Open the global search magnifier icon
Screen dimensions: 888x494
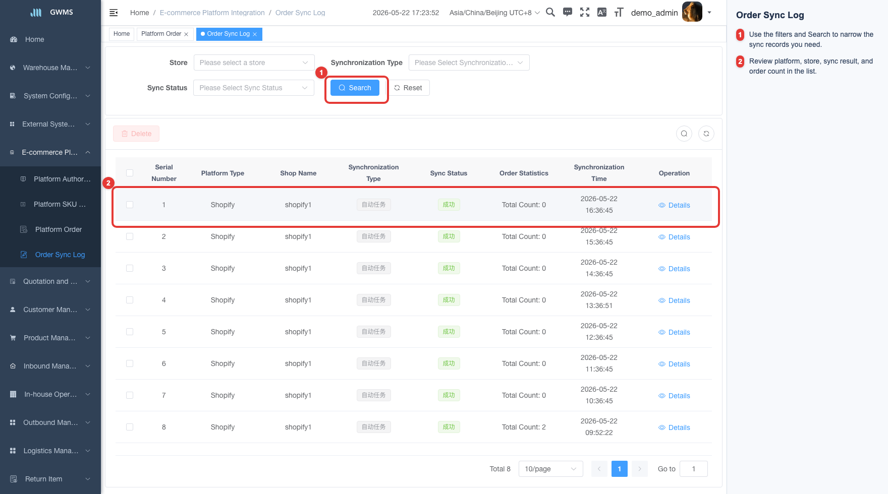[x=550, y=12]
